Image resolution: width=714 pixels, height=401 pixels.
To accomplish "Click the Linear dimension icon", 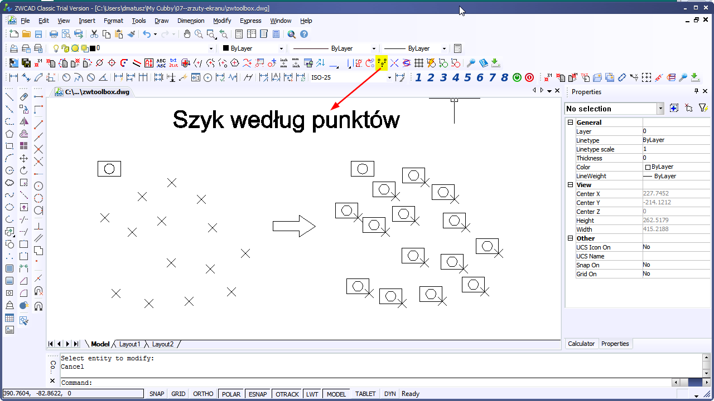I will tap(14, 77).
